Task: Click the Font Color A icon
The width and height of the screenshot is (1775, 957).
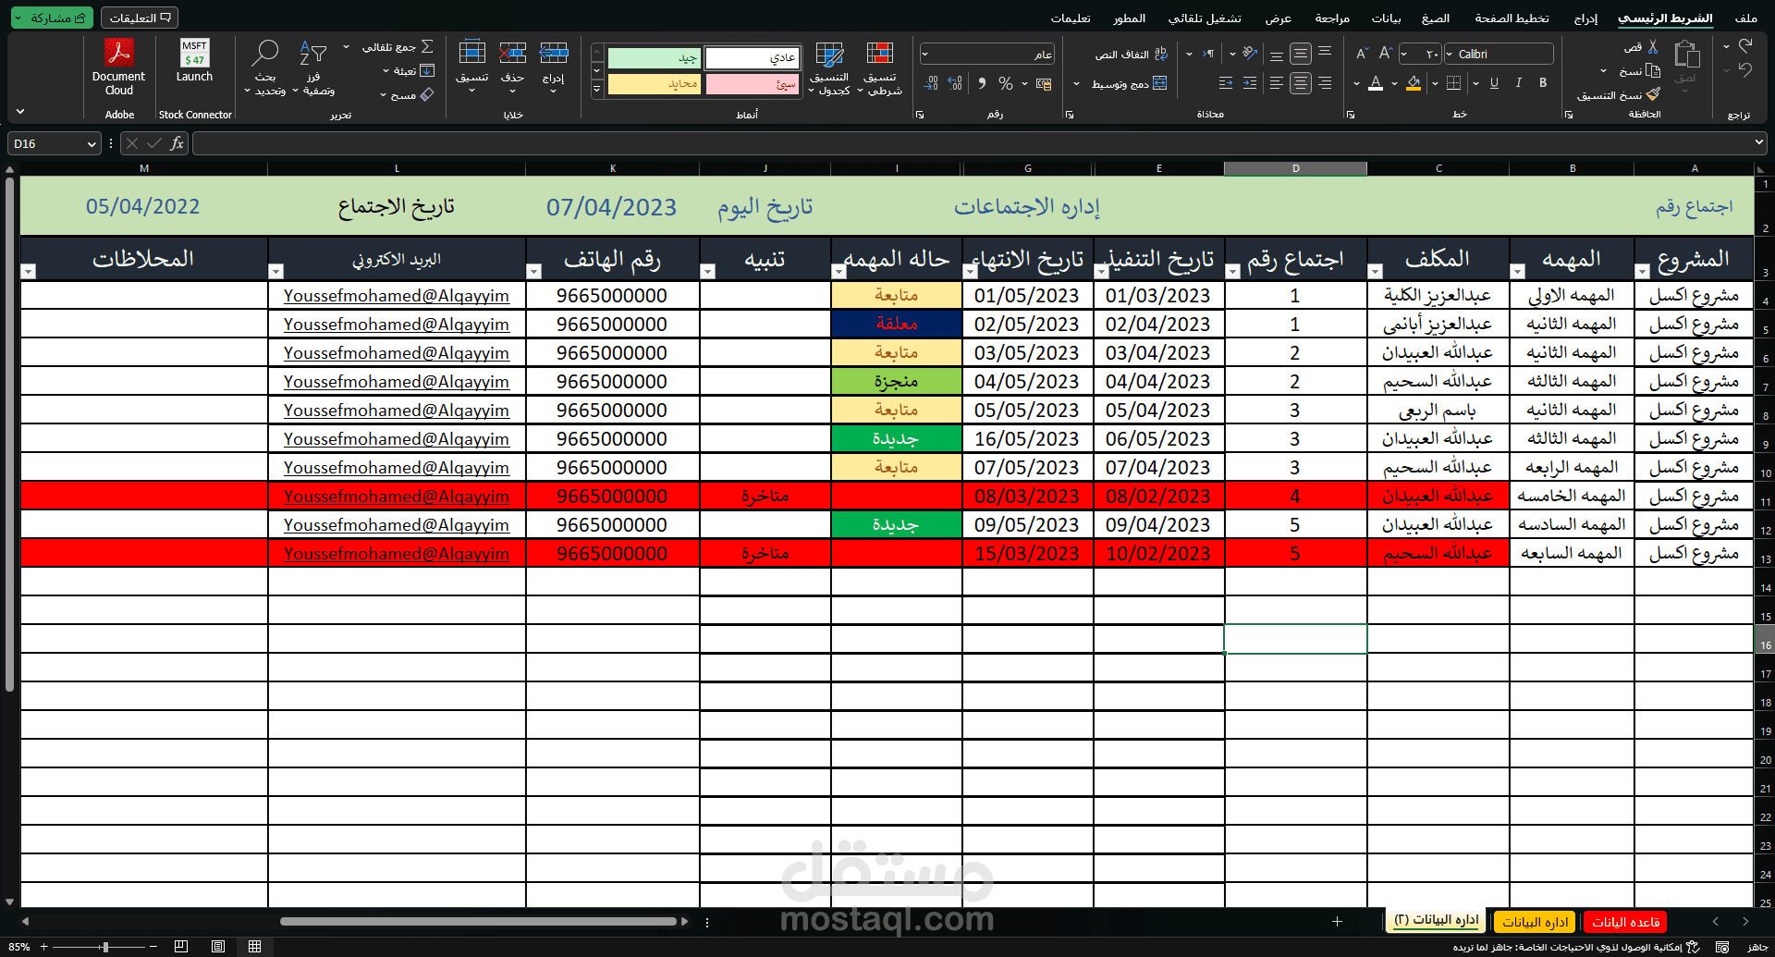Action: point(1376,83)
